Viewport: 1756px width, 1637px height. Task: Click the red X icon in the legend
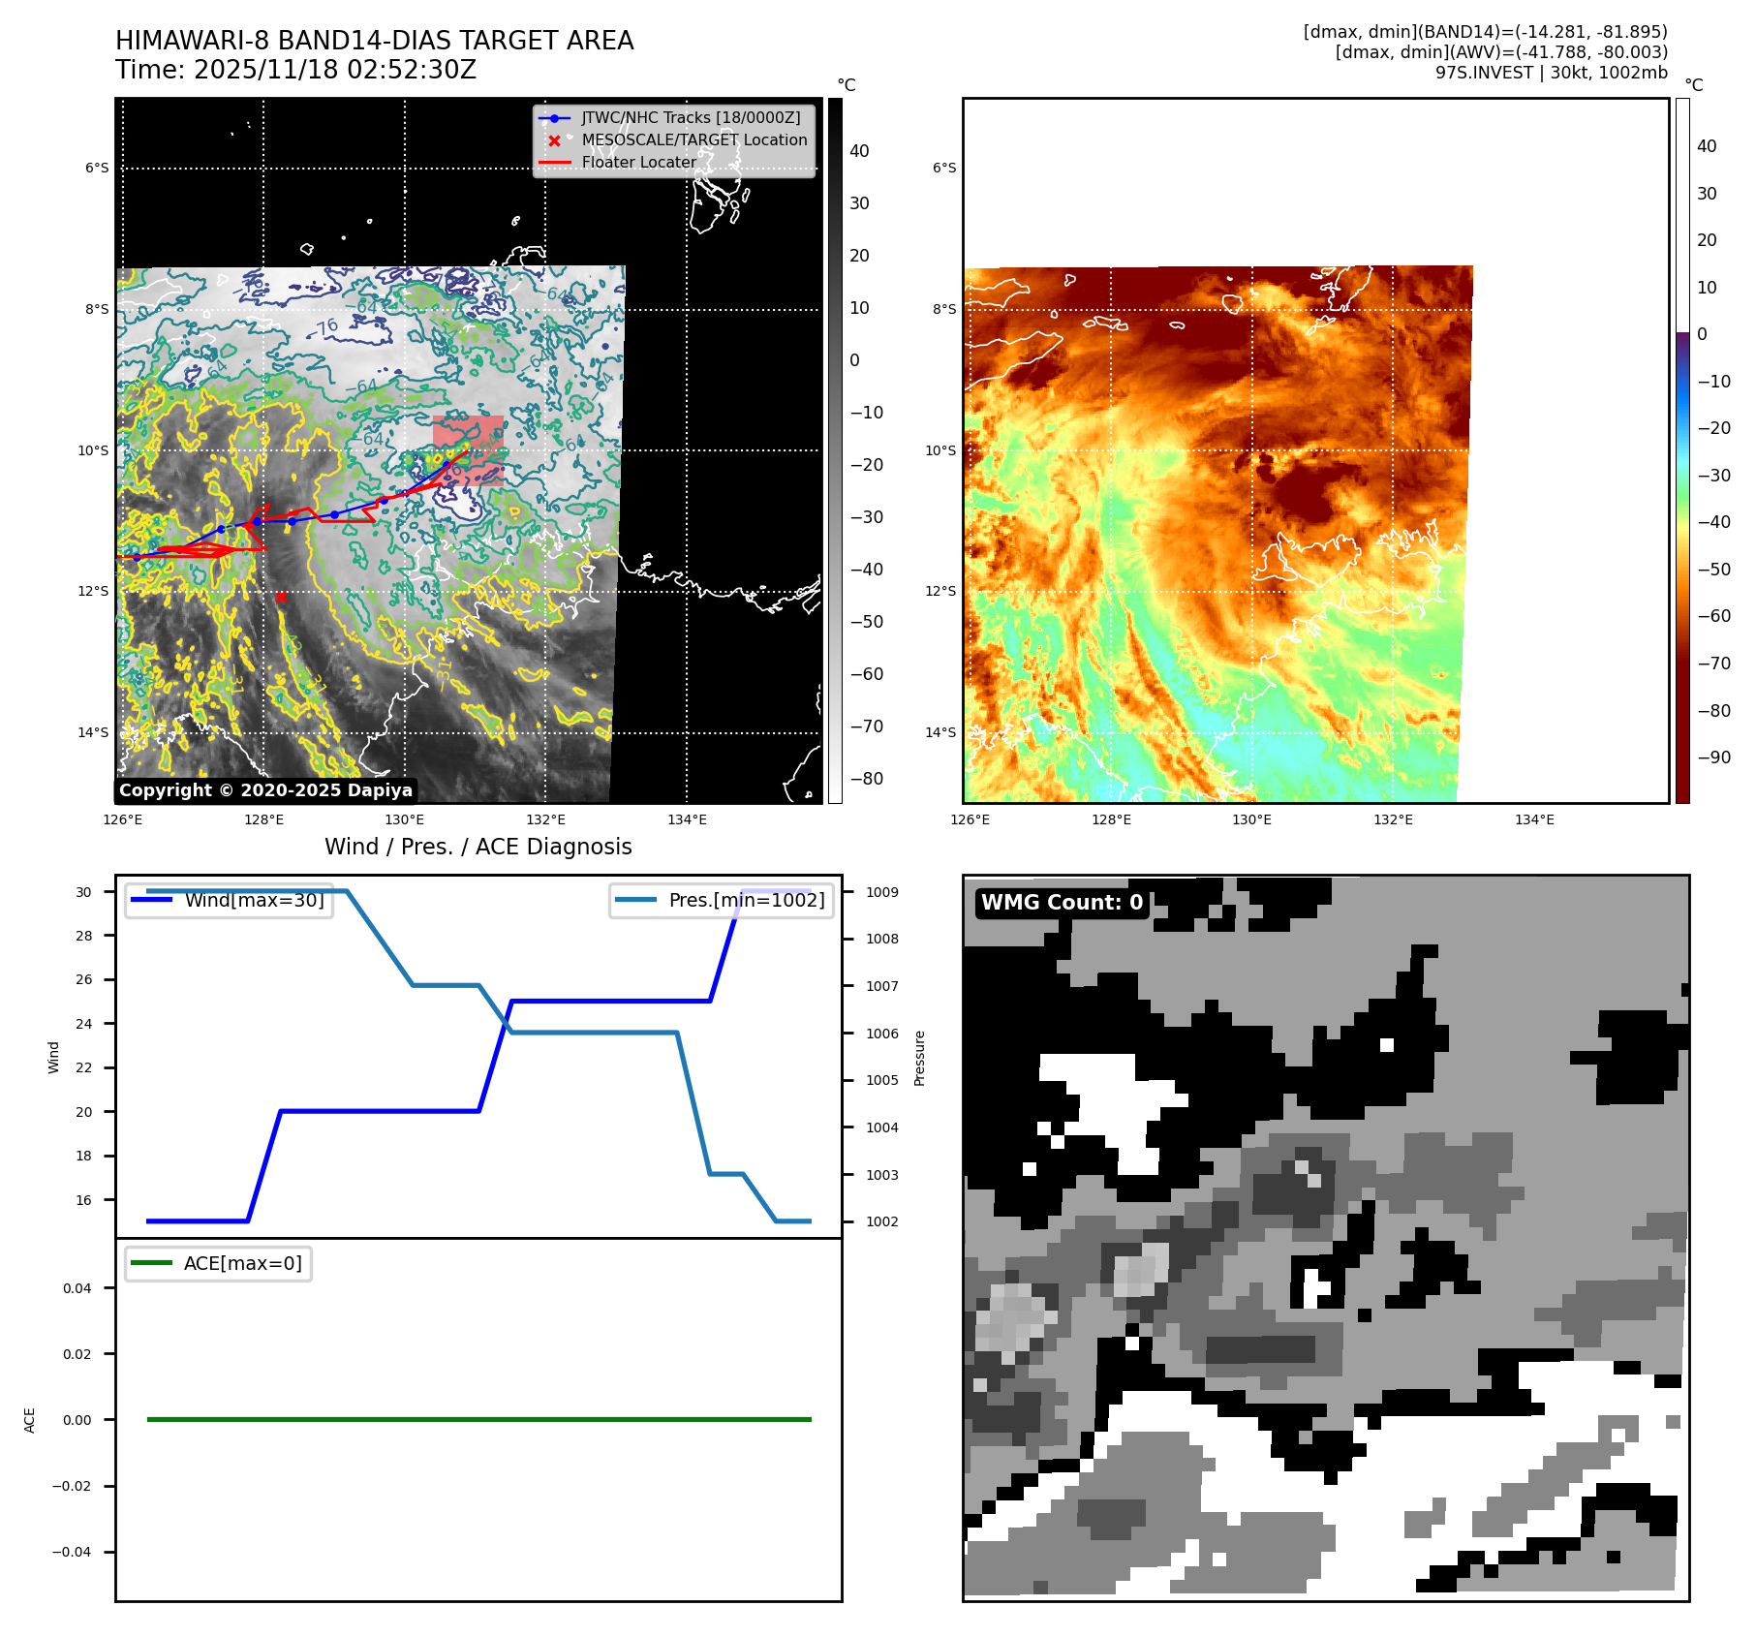pos(554,140)
